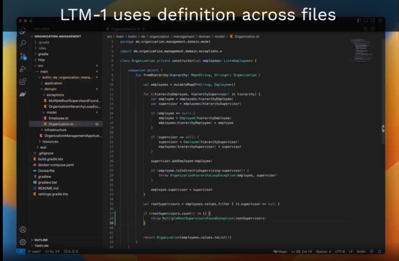
Task: Open docker-compose.yaml from the explorer
Action: [x=56, y=165]
